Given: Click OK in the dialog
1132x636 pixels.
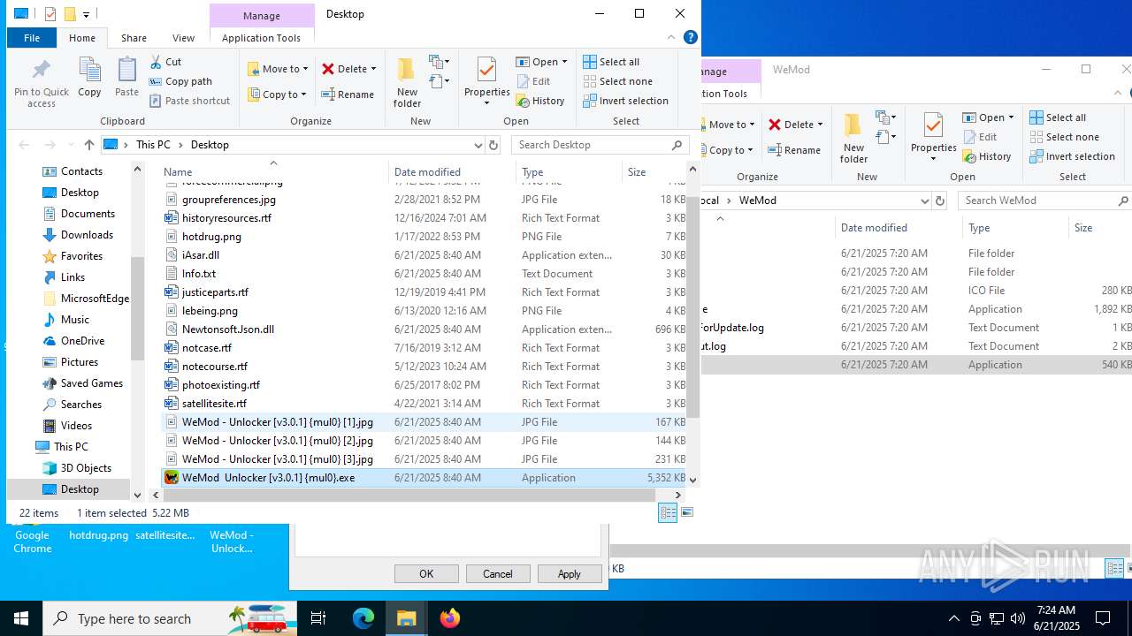Looking at the screenshot, I should (426, 574).
